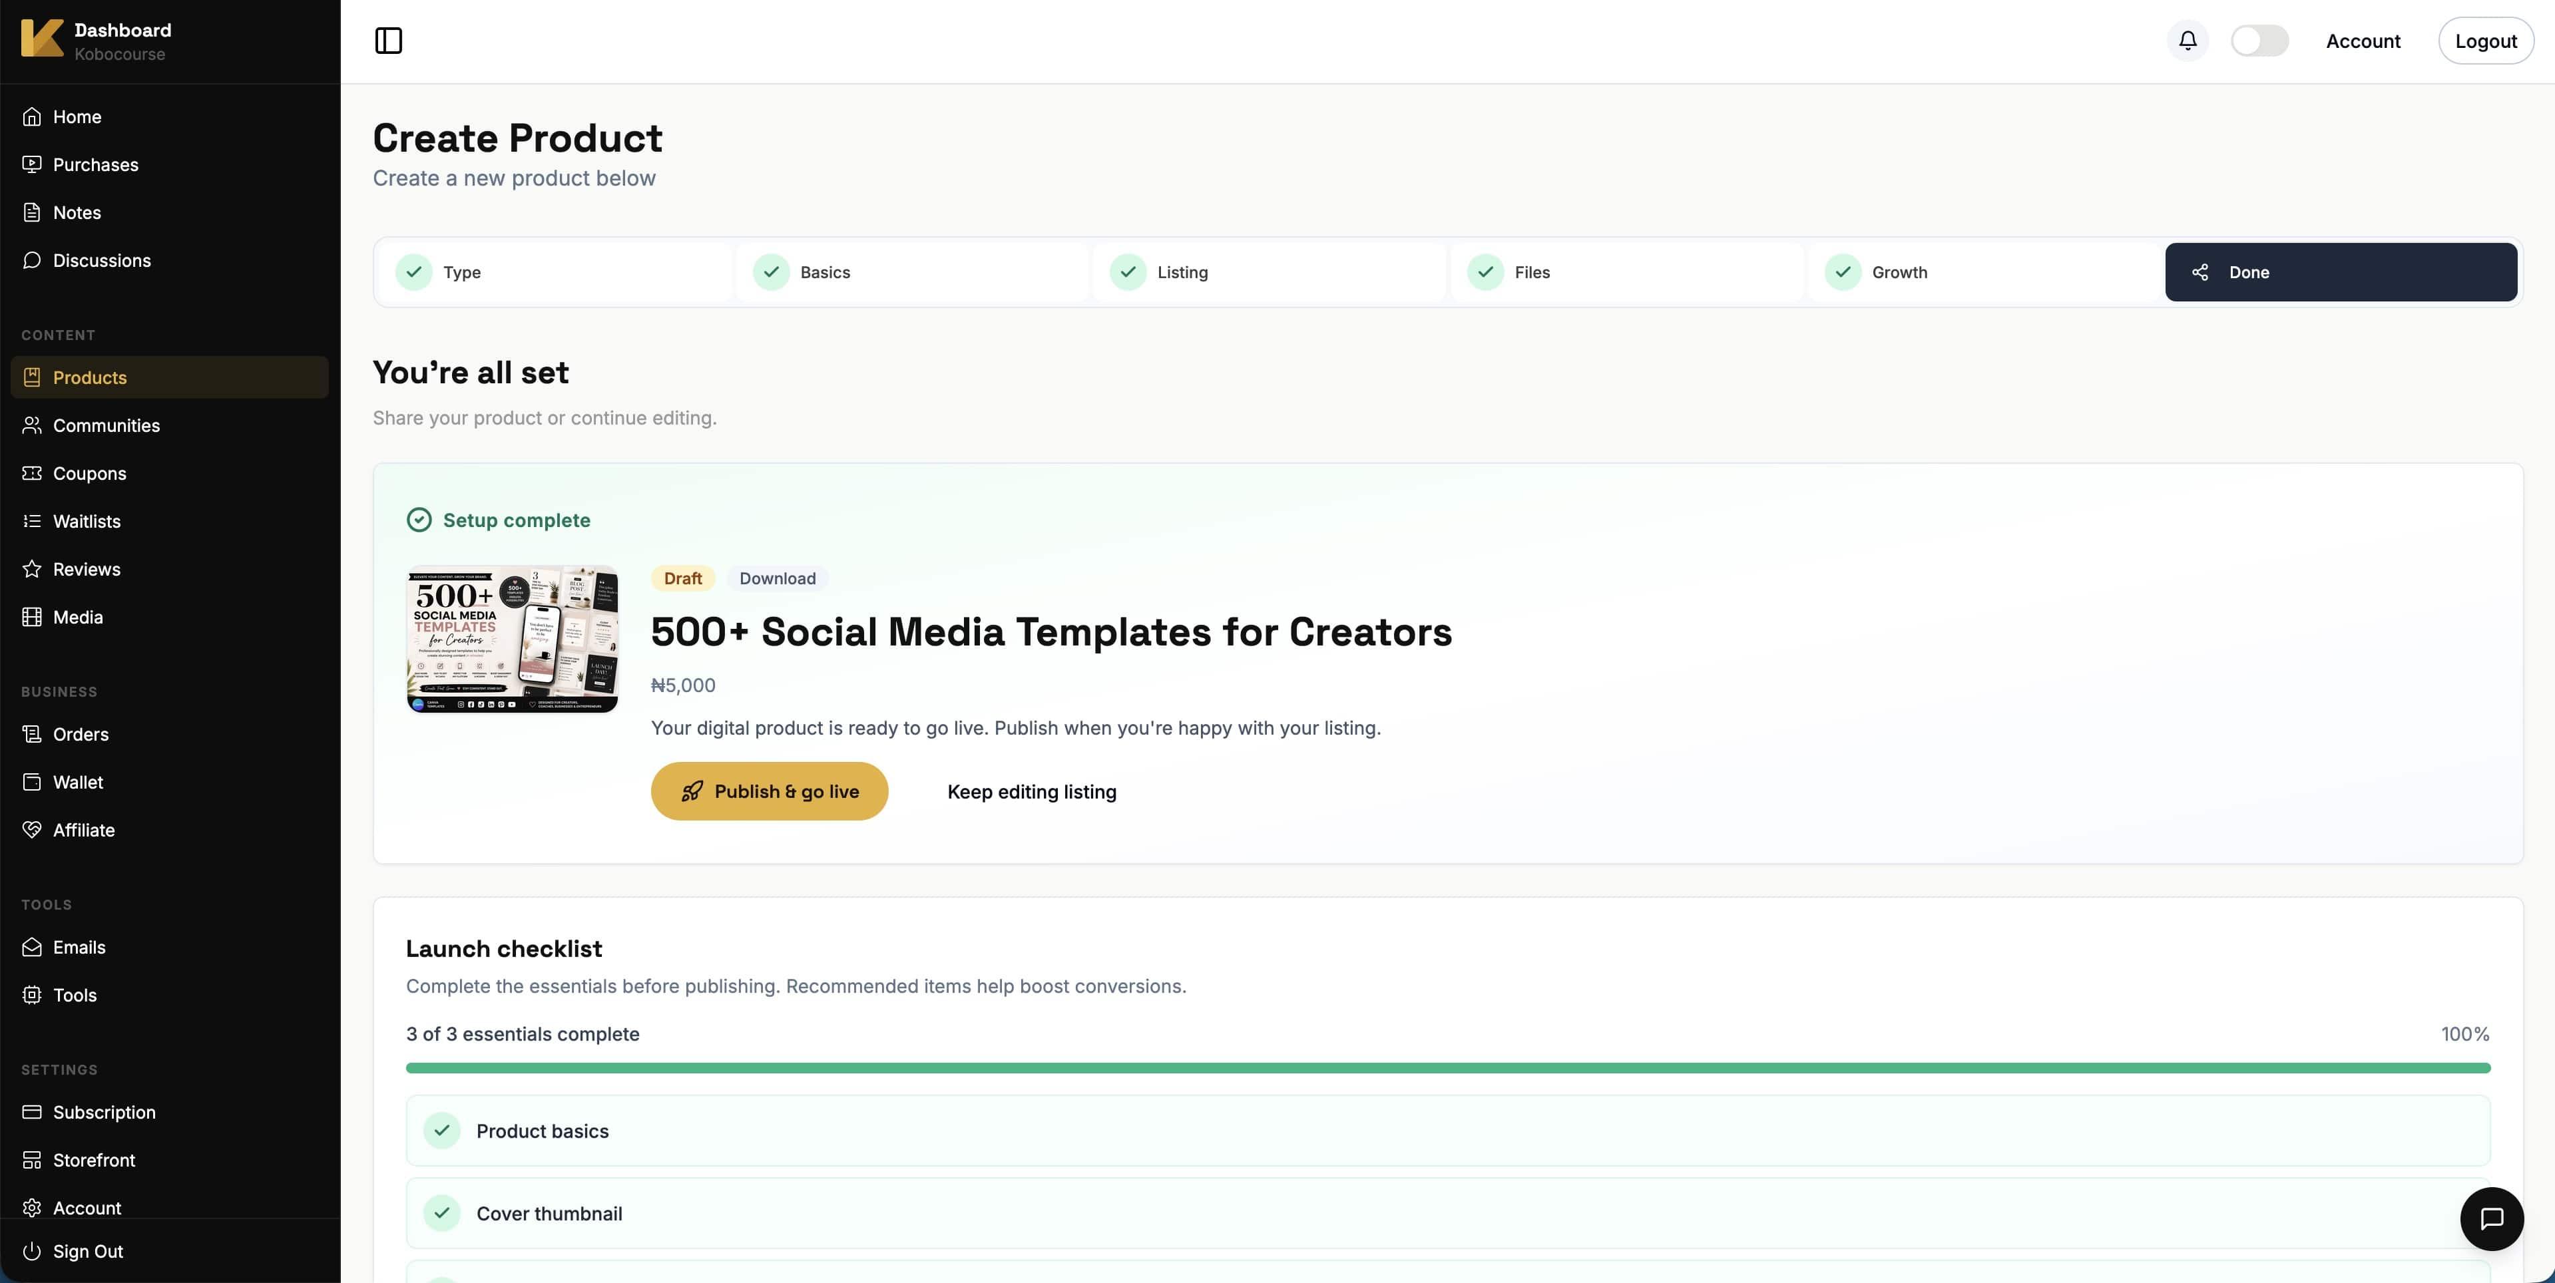Go to the Growth step
The image size is (2555, 1283).
click(1984, 272)
